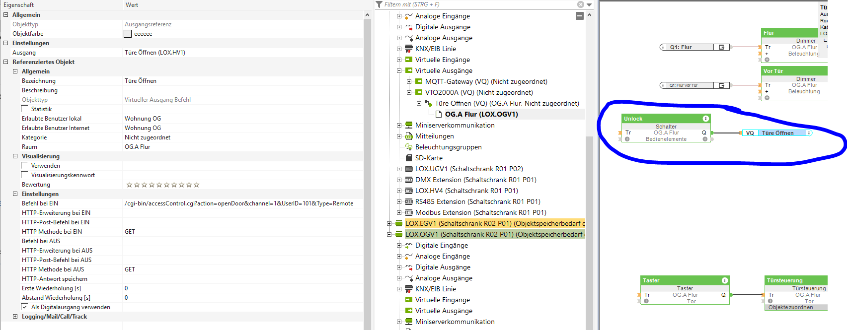
Task: Collapse the Virtuelle Ausgänge tree node
Action: coord(399,71)
